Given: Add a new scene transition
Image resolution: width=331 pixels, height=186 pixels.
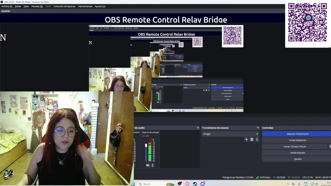Looking at the screenshot, I should [x=246, y=139].
